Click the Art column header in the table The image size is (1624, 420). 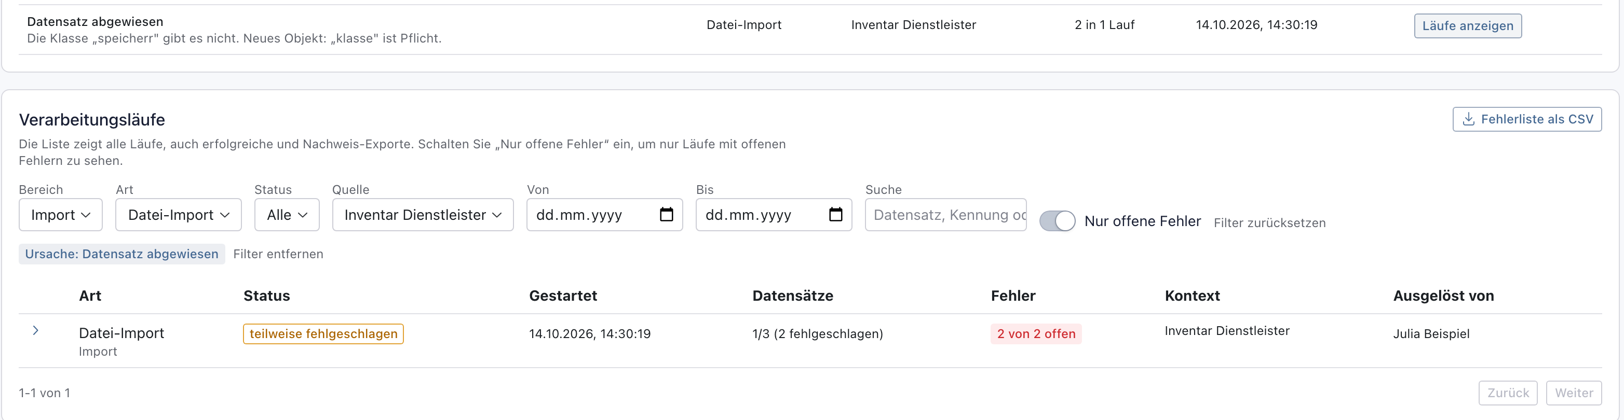(x=90, y=296)
